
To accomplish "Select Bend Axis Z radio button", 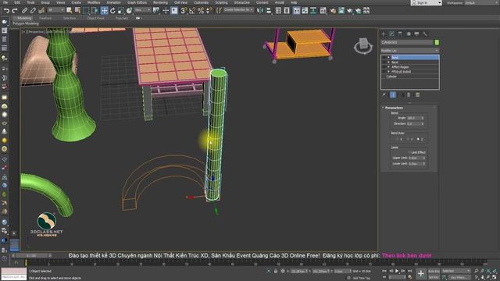I will pos(418,139).
